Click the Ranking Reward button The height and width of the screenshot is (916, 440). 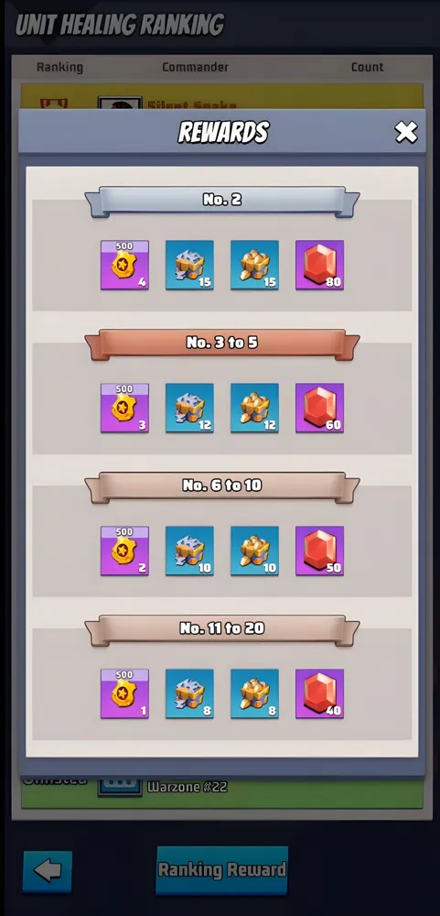pos(221,870)
